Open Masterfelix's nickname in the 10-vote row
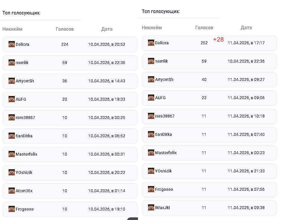 [26, 154]
